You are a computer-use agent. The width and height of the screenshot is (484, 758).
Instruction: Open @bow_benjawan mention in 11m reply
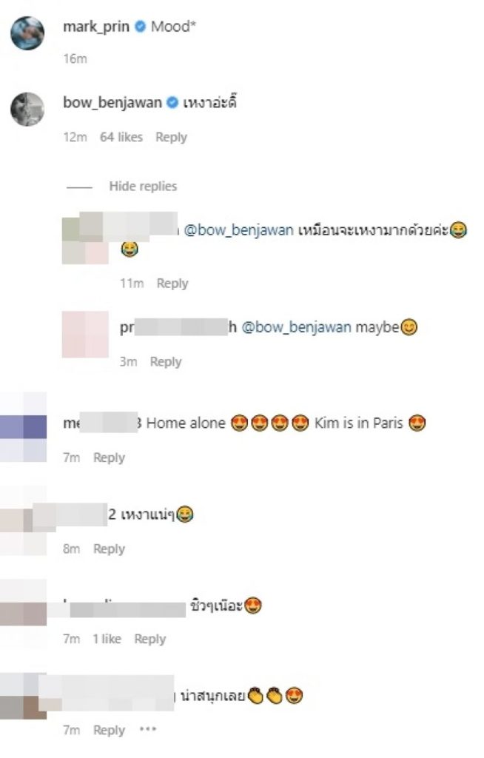(238, 229)
